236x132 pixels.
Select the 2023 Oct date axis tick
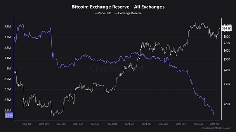[x=112, y=124]
